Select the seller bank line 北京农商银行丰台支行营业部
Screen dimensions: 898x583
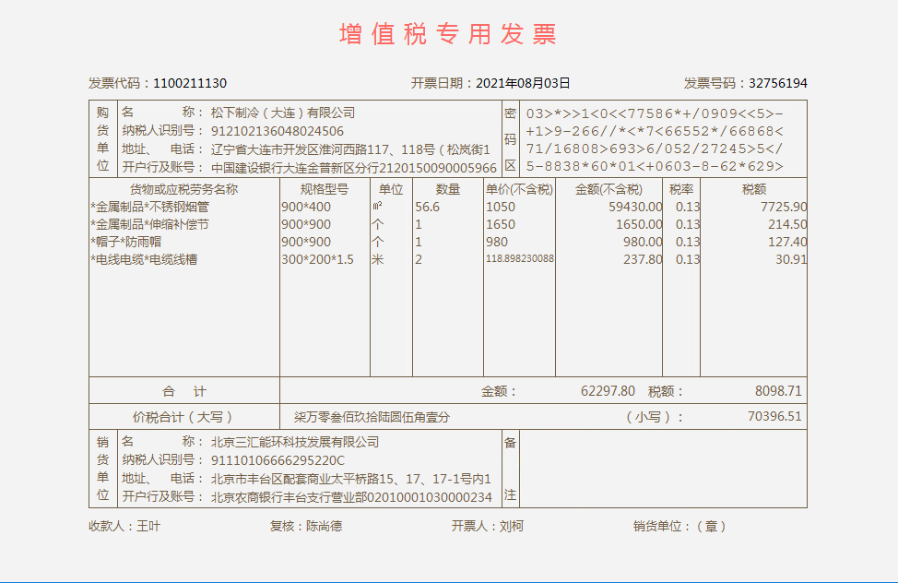[x=351, y=497]
